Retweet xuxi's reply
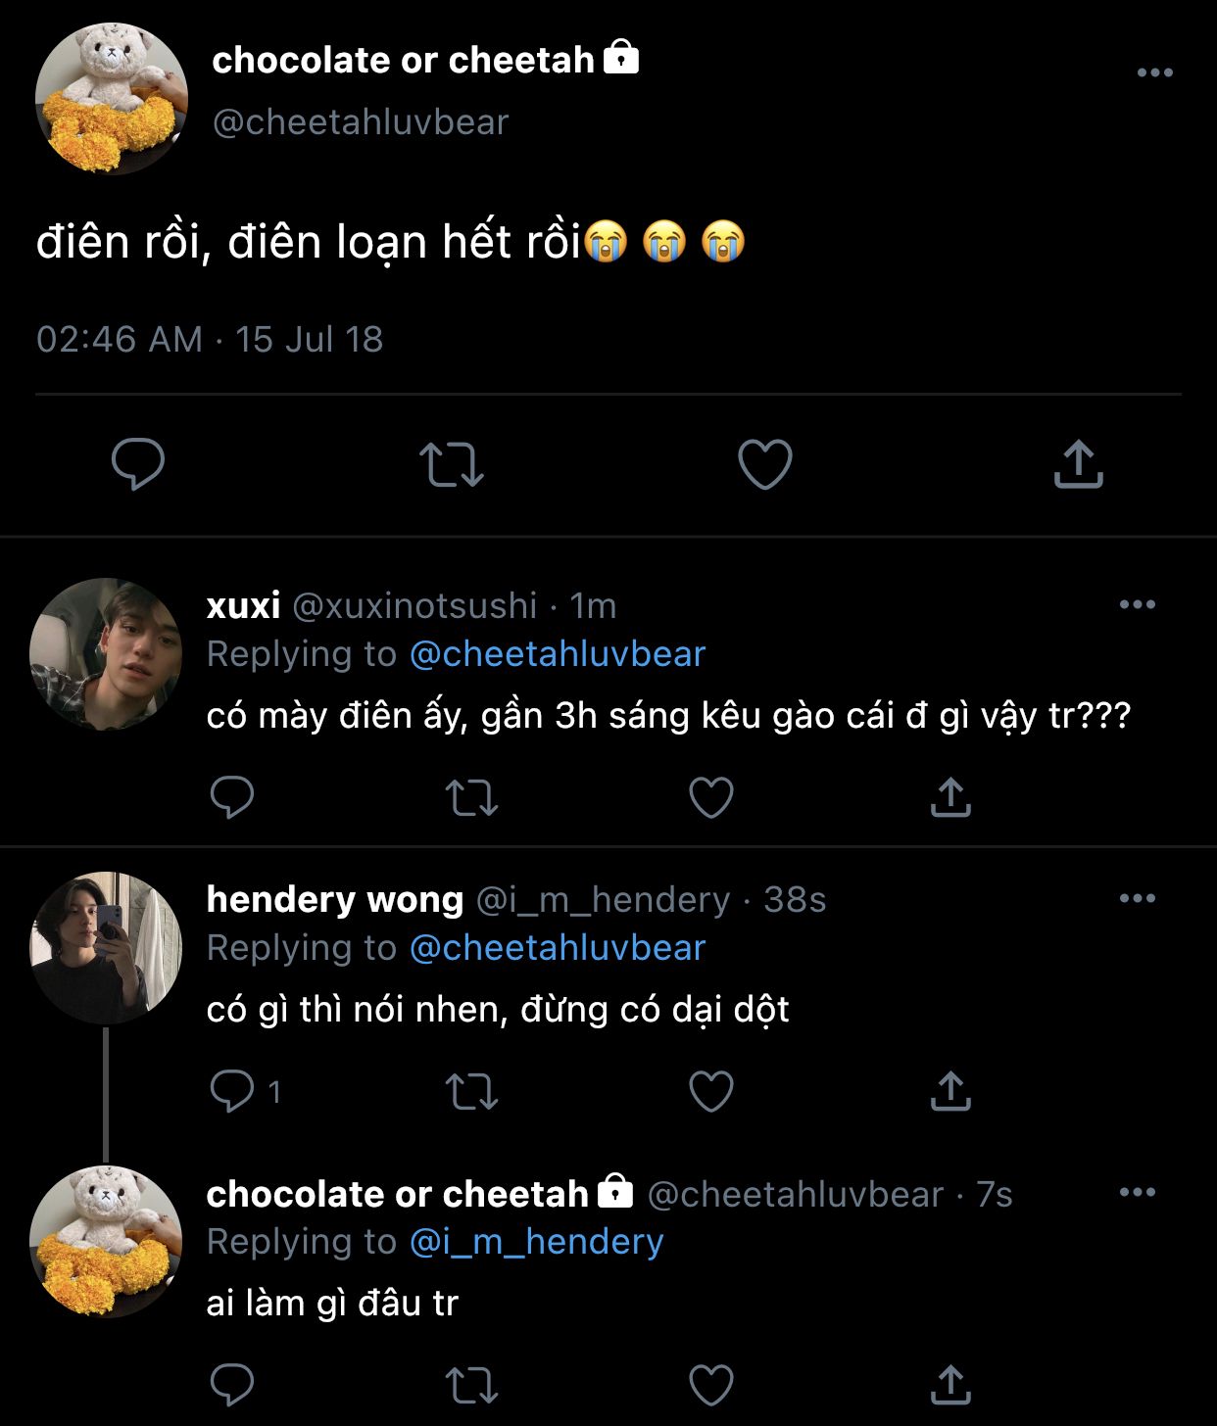The image size is (1217, 1426). [471, 797]
